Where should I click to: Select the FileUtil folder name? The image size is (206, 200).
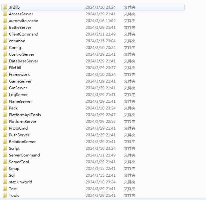[15, 68]
